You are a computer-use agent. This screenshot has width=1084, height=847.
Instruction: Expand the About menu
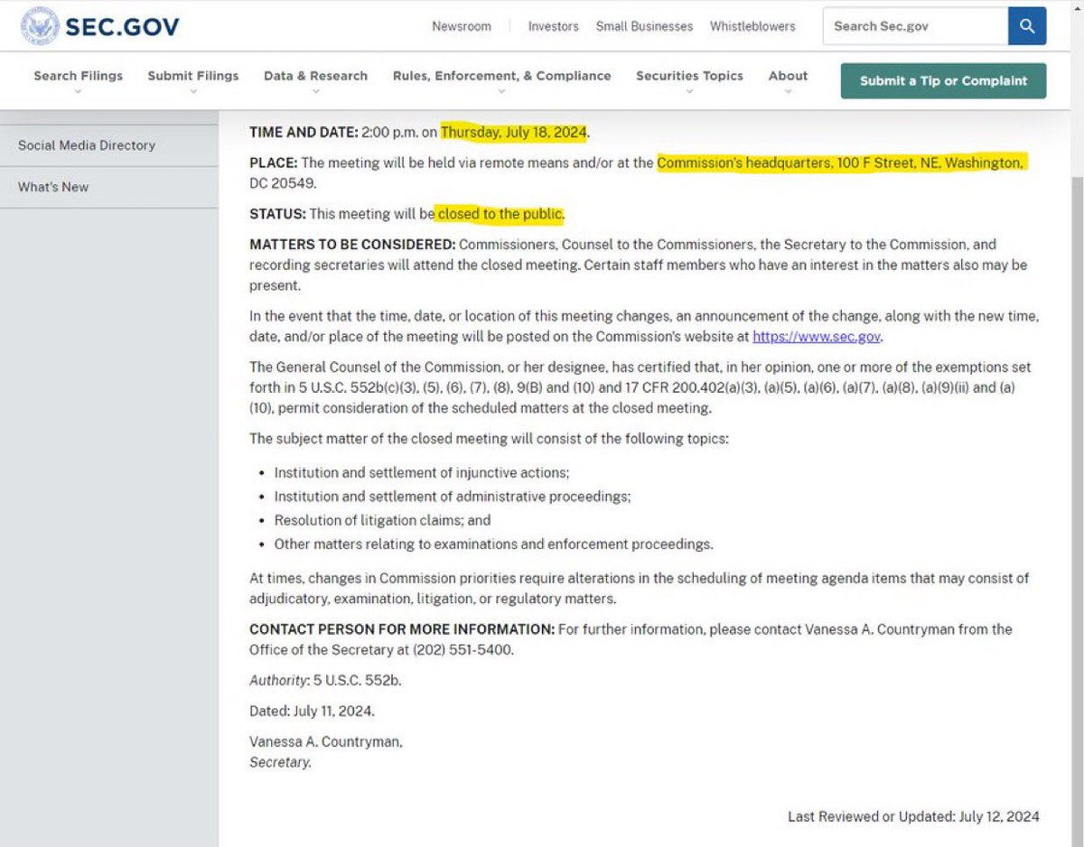tap(788, 76)
